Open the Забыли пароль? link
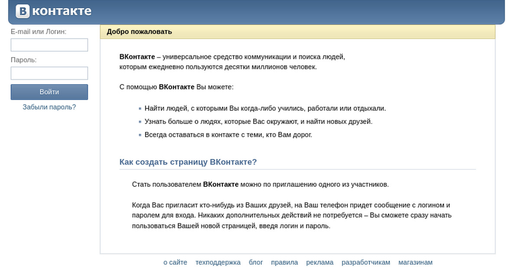 [x=49, y=107]
